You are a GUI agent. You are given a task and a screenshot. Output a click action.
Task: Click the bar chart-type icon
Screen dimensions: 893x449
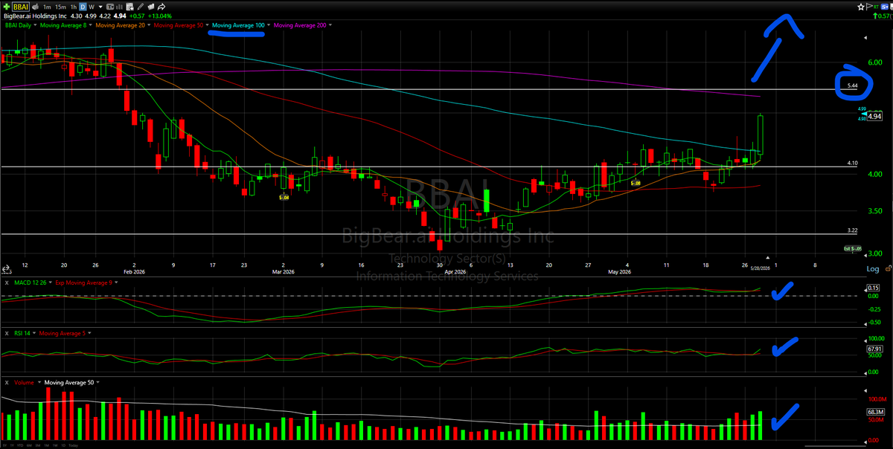point(119,7)
